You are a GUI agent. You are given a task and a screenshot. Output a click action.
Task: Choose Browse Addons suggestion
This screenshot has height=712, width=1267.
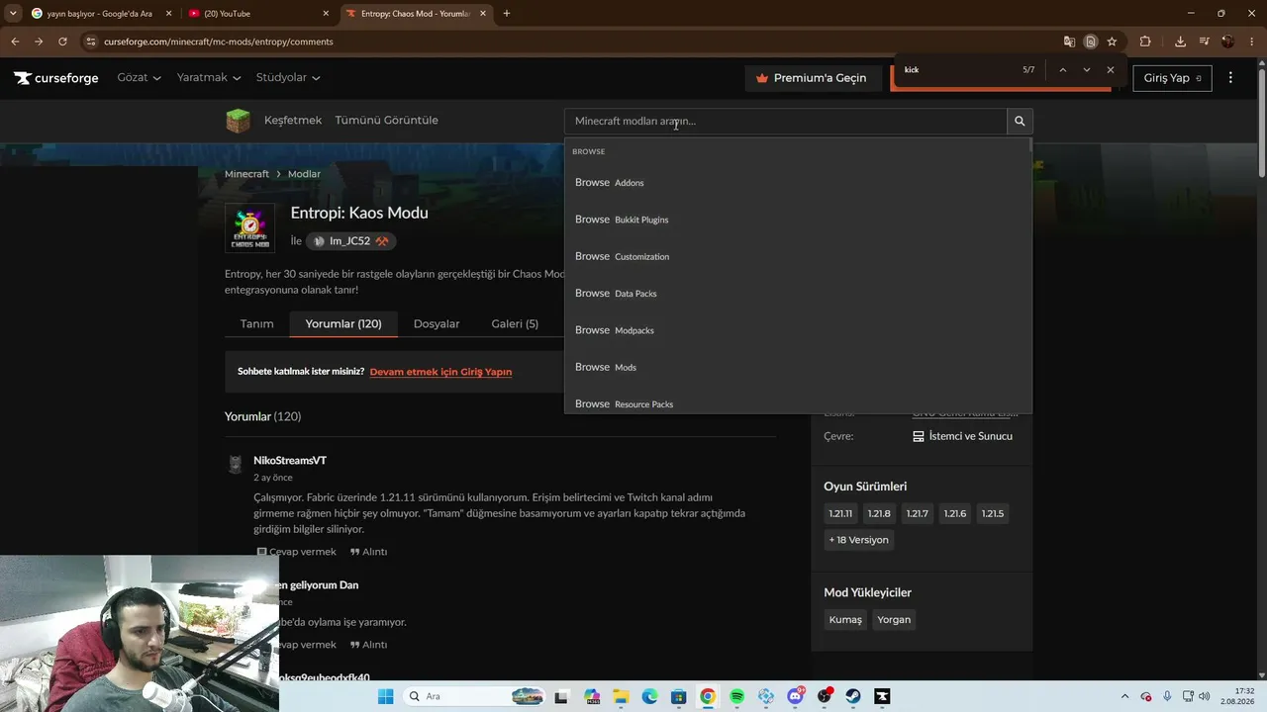(798, 183)
